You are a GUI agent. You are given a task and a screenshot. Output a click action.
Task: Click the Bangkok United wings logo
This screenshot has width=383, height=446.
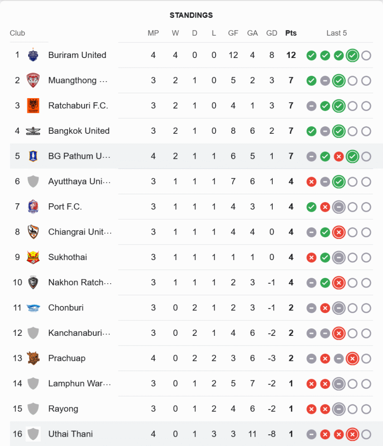pyautogui.click(x=33, y=131)
